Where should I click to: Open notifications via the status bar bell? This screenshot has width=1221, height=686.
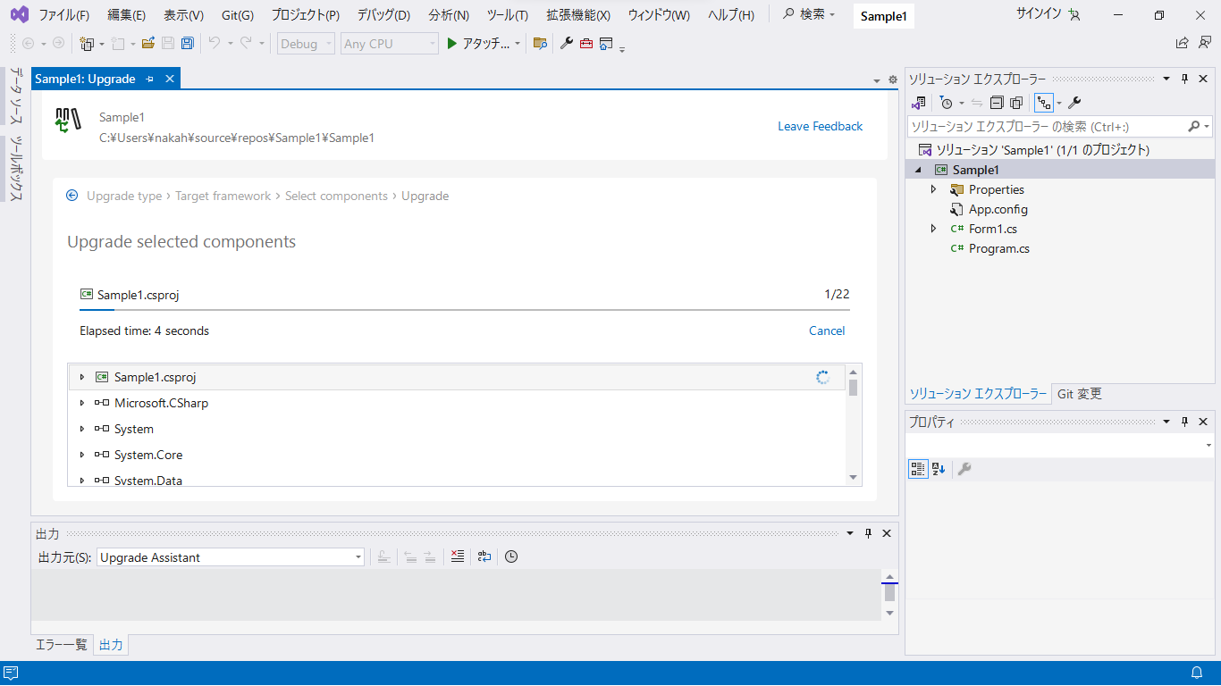pyautogui.click(x=1197, y=673)
